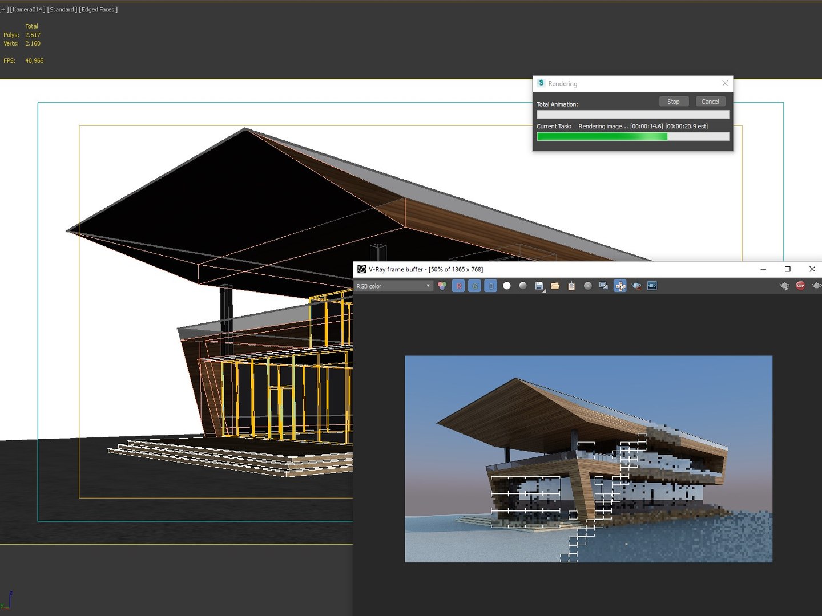Copy render to clipboard icon
822x616 pixels.
(571, 286)
